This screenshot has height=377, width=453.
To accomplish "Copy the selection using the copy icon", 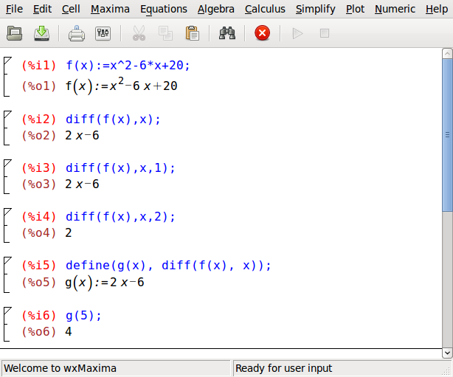I will coord(165,33).
